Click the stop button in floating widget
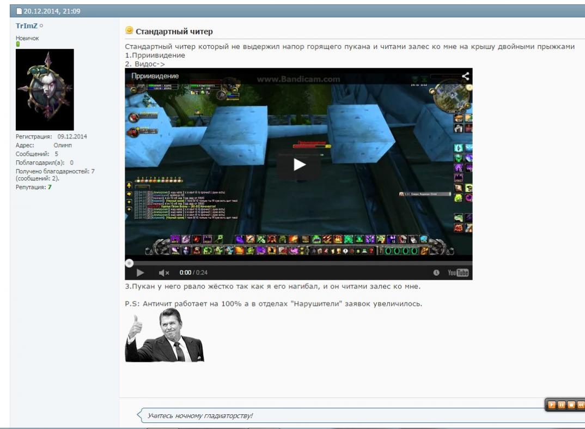The width and height of the screenshot is (585, 429). pyautogui.click(x=570, y=404)
